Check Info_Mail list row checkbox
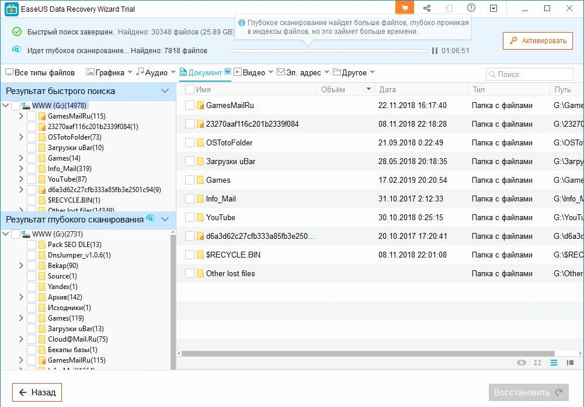The width and height of the screenshot is (584, 407). [190, 199]
